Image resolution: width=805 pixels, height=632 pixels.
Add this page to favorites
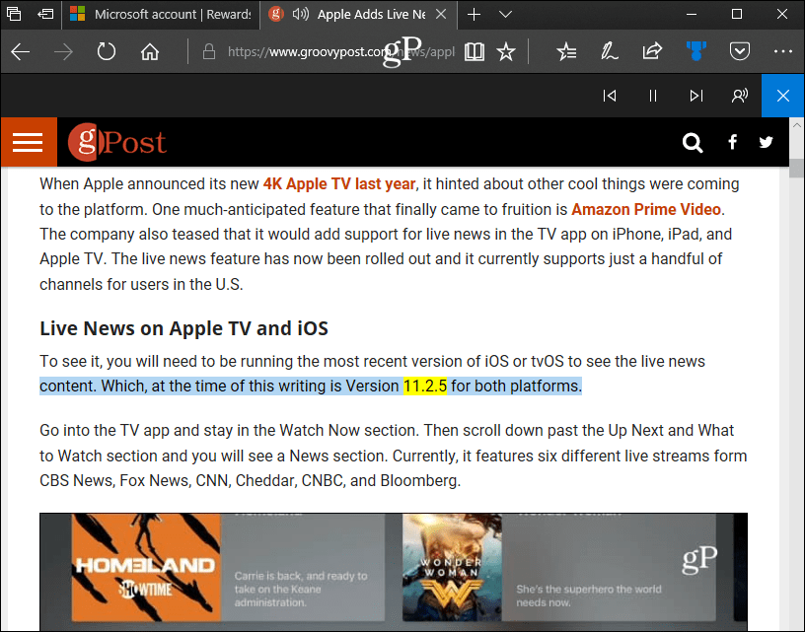pyautogui.click(x=506, y=51)
